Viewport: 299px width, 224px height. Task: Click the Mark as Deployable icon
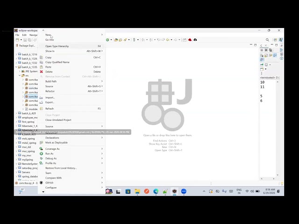point(41,142)
